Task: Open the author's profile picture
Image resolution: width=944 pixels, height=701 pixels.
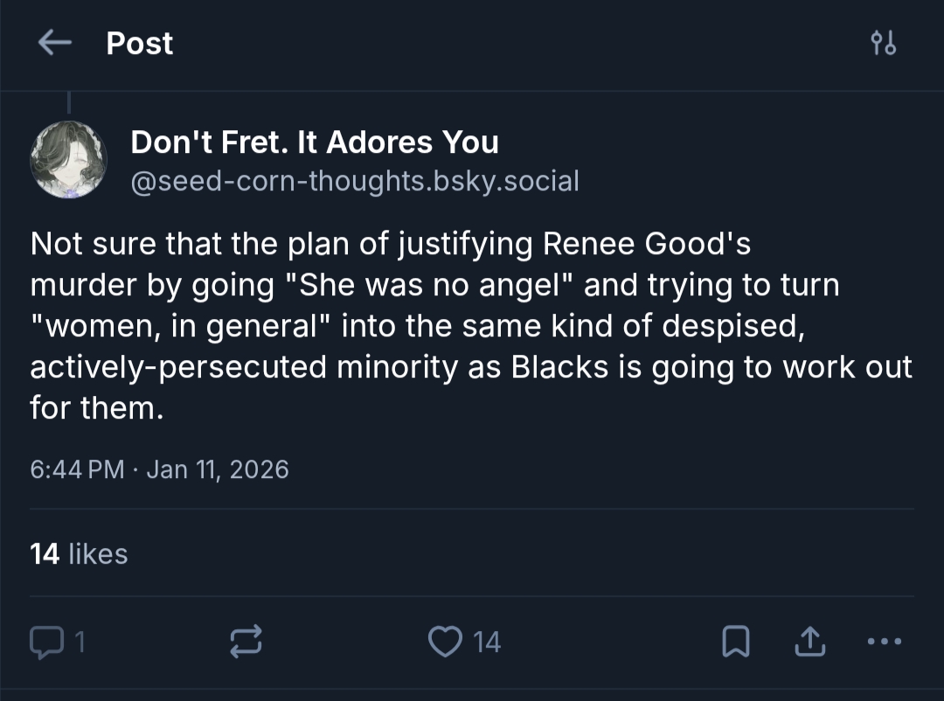Action: click(68, 160)
